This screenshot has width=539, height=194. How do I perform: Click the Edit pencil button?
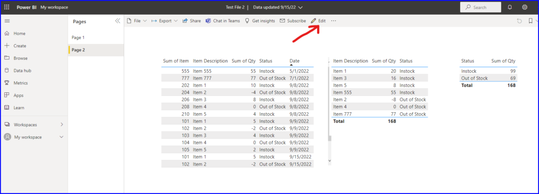pyautogui.click(x=318, y=21)
